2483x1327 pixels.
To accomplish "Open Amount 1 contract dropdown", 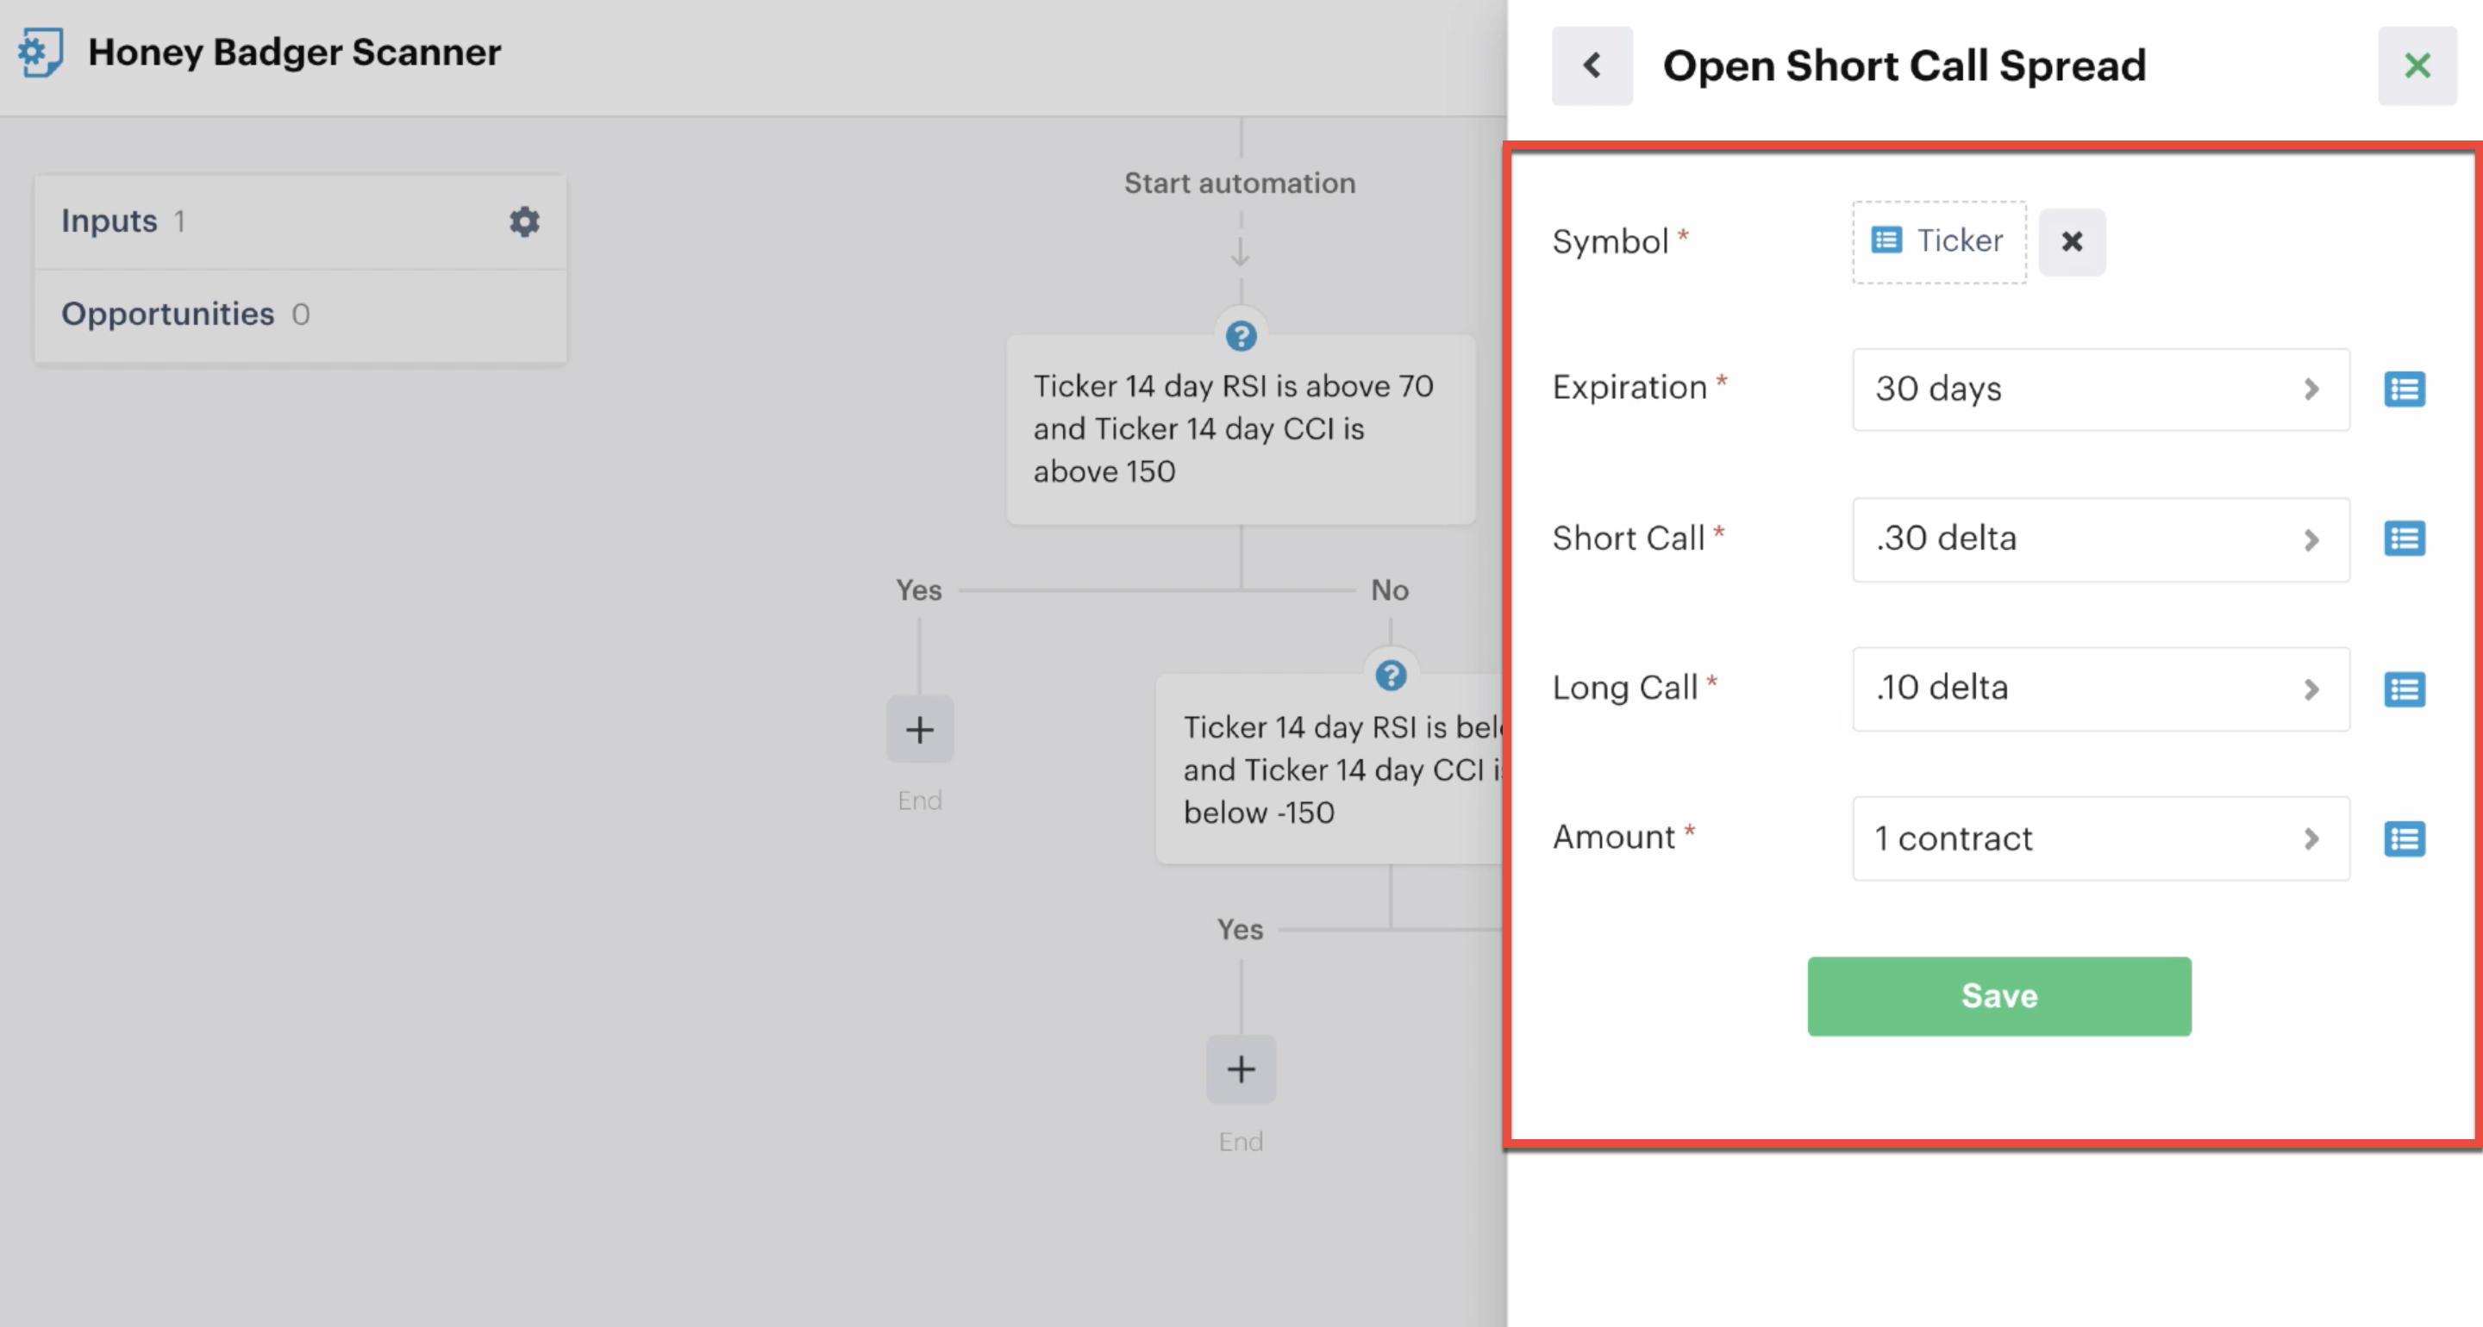I will click(2100, 838).
